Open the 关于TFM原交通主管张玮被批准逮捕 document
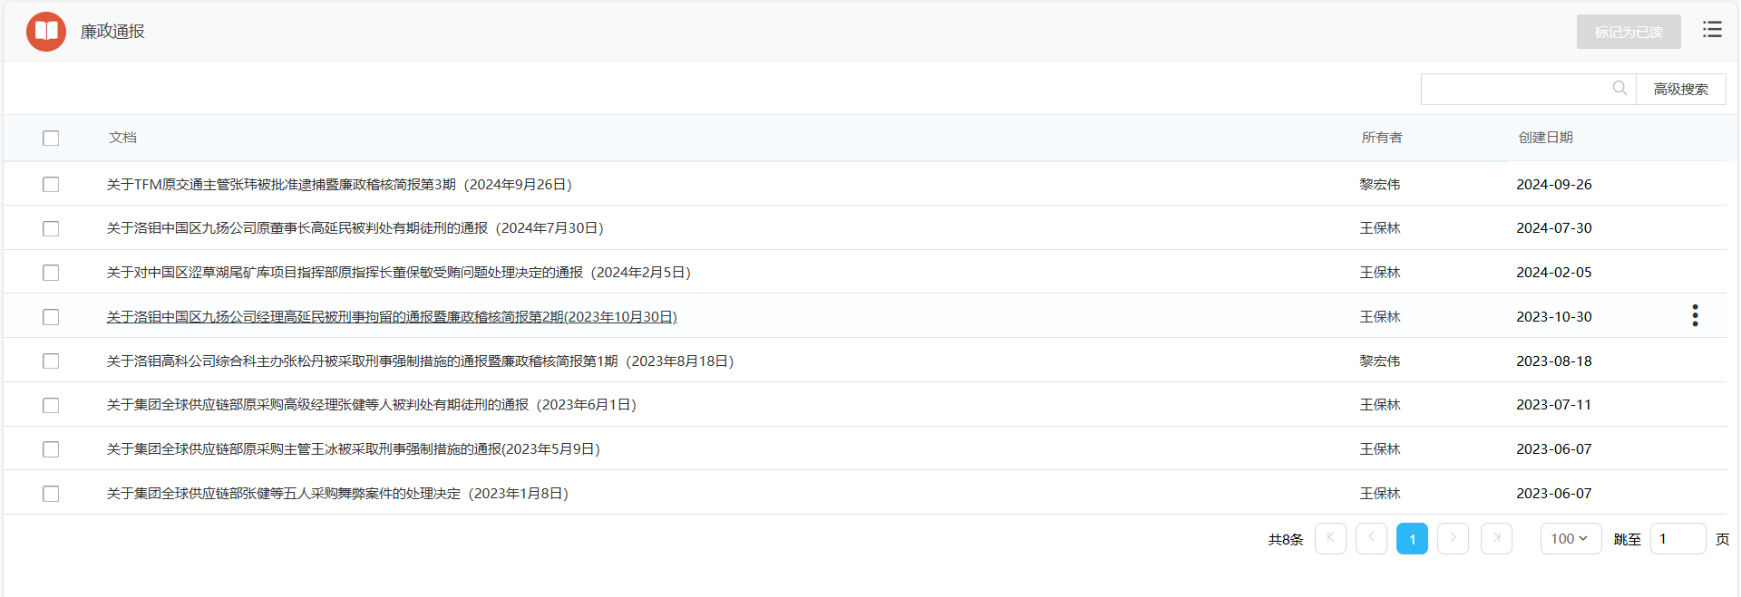1741x597 pixels. point(339,184)
